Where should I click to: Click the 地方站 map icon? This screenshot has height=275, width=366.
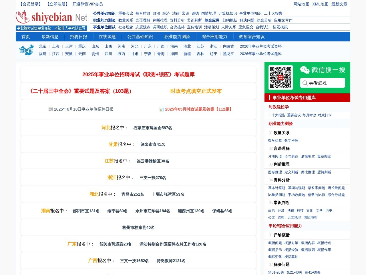26,50
